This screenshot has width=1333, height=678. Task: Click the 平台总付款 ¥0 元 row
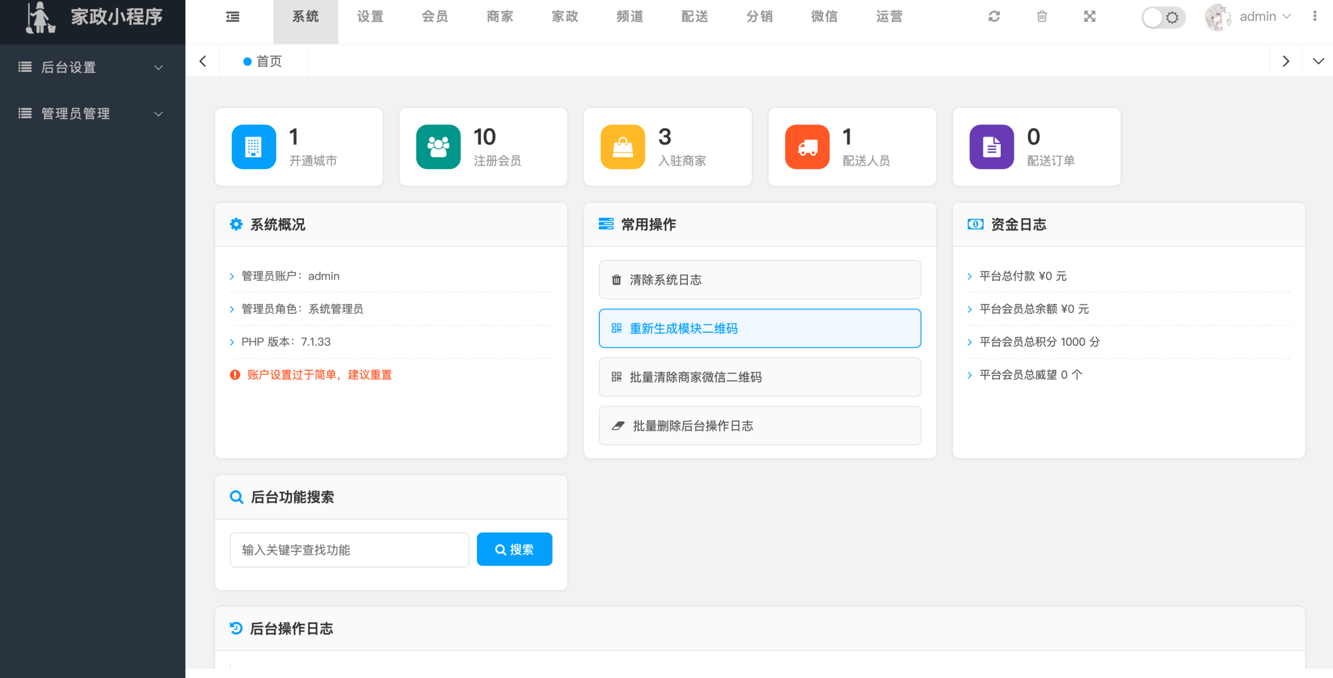pyautogui.click(x=1128, y=276)
